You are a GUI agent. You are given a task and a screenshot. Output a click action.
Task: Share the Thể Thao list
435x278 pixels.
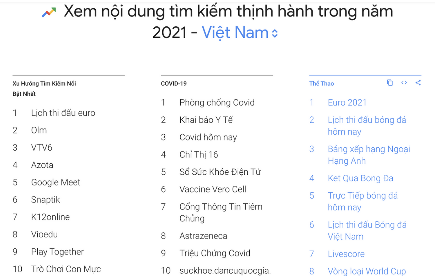coord(418,83)
